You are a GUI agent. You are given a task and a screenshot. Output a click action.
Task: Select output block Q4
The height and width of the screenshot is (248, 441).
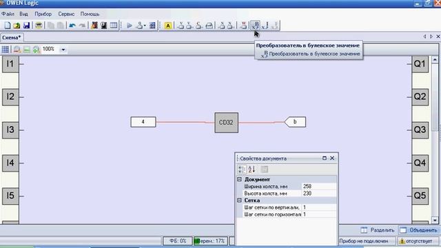[x=420, y=163]
